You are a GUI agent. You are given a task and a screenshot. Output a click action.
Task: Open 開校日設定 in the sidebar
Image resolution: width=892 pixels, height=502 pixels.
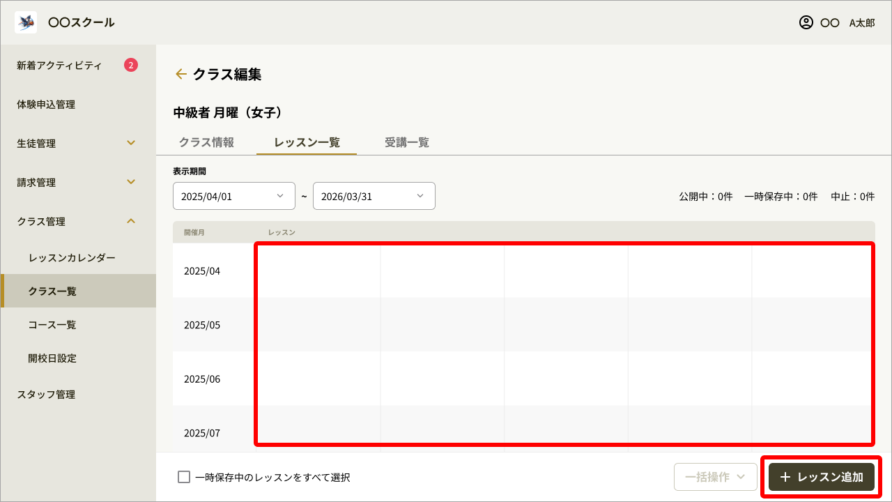[x=52, y=358]
